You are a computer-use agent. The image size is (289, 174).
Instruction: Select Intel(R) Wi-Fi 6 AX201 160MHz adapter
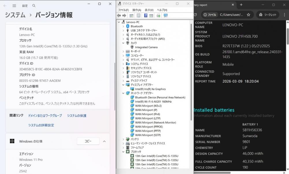click(x=153, y=102)
